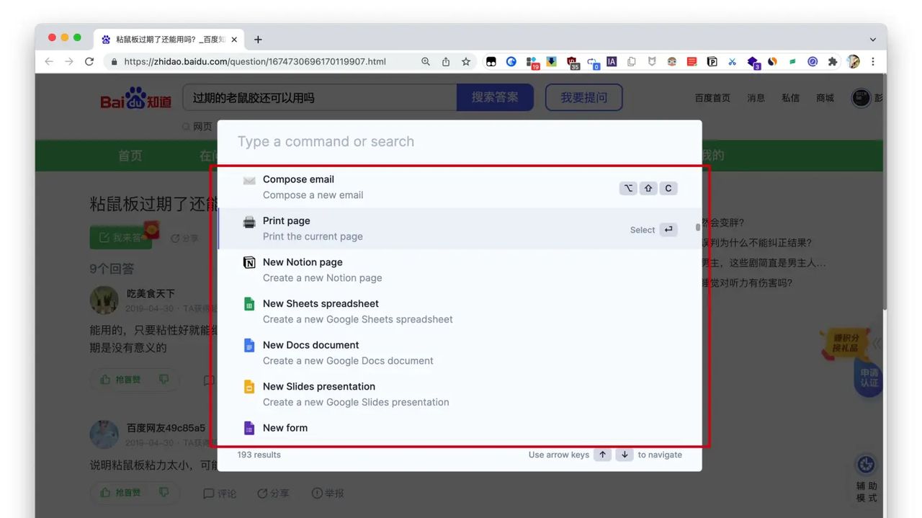The width and height of the screenshot is (922, 518).
Task: Open a new tab with the plus button
Action: coord(258,40)
